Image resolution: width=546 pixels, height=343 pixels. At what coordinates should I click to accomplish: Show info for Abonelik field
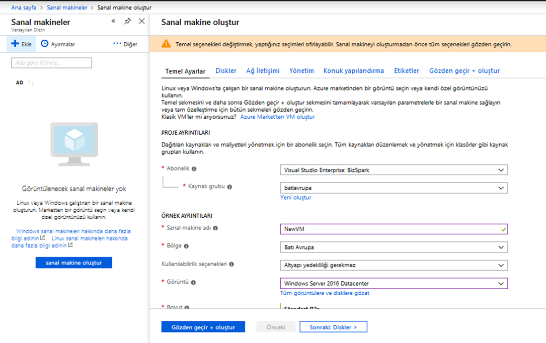(x=194, y=169)
